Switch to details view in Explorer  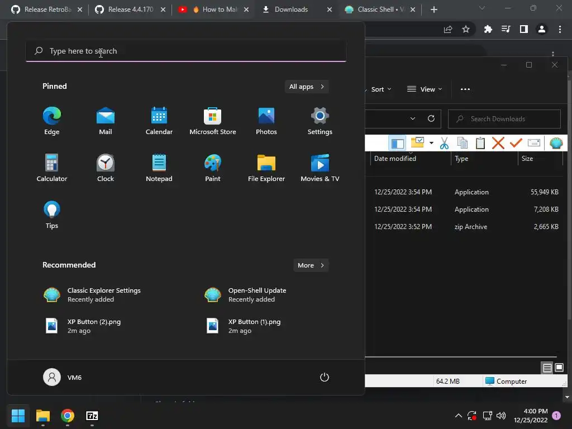(547, 368)
